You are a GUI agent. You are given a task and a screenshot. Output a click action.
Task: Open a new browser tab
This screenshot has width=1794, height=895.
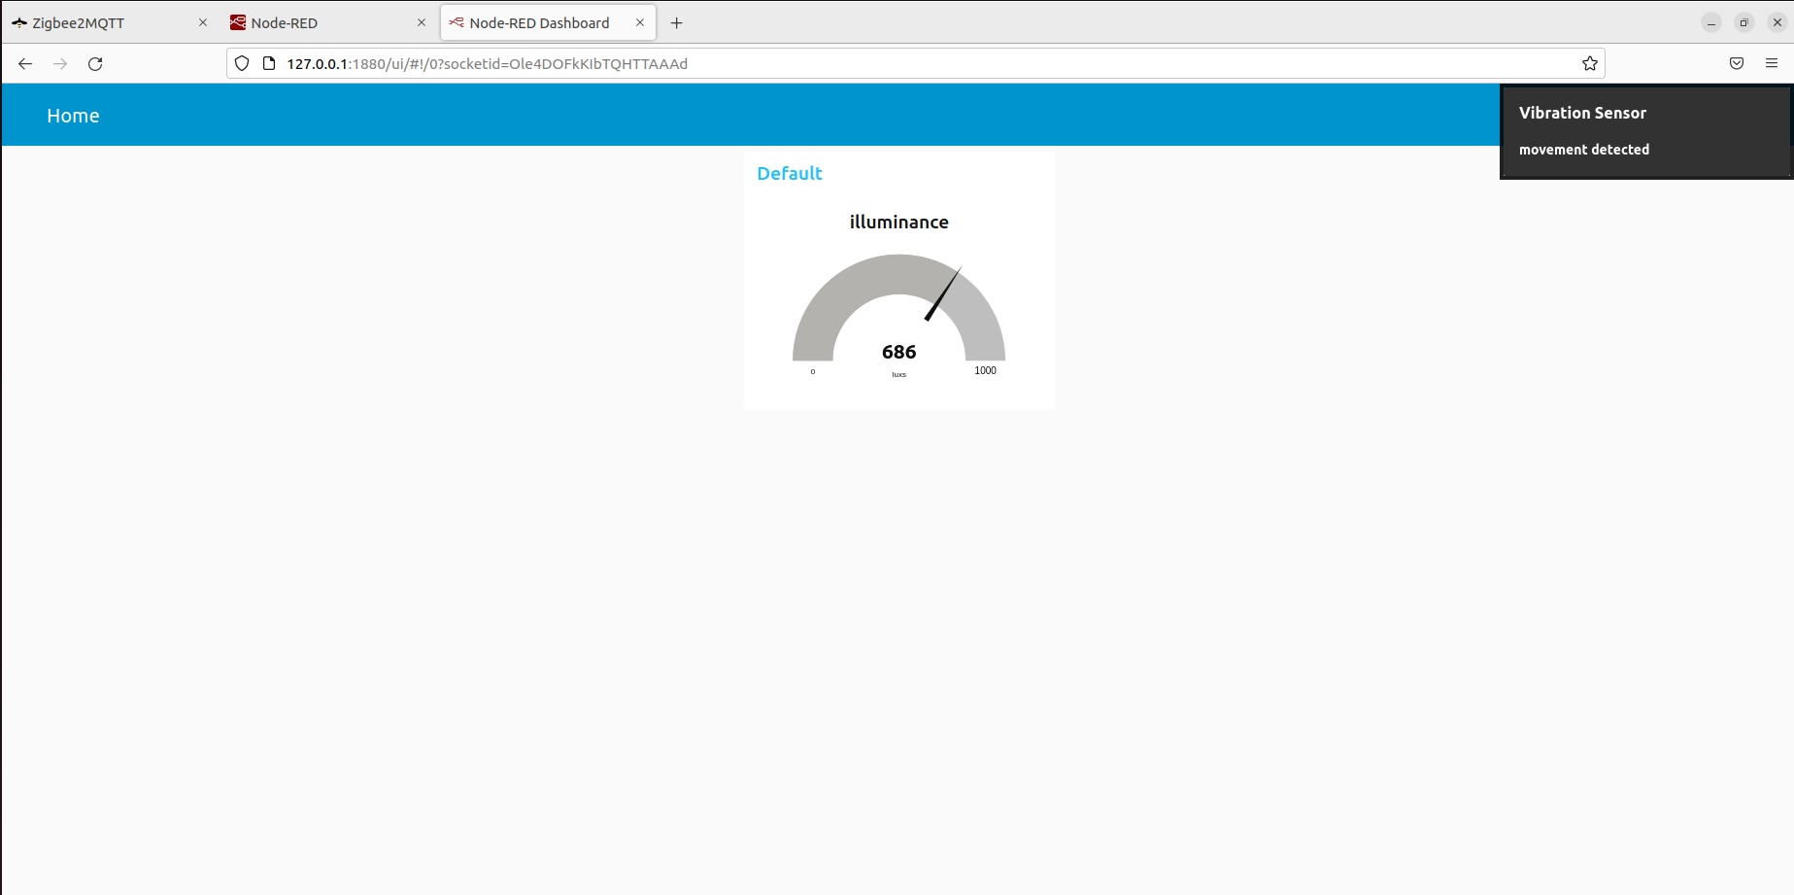[677, 23]
